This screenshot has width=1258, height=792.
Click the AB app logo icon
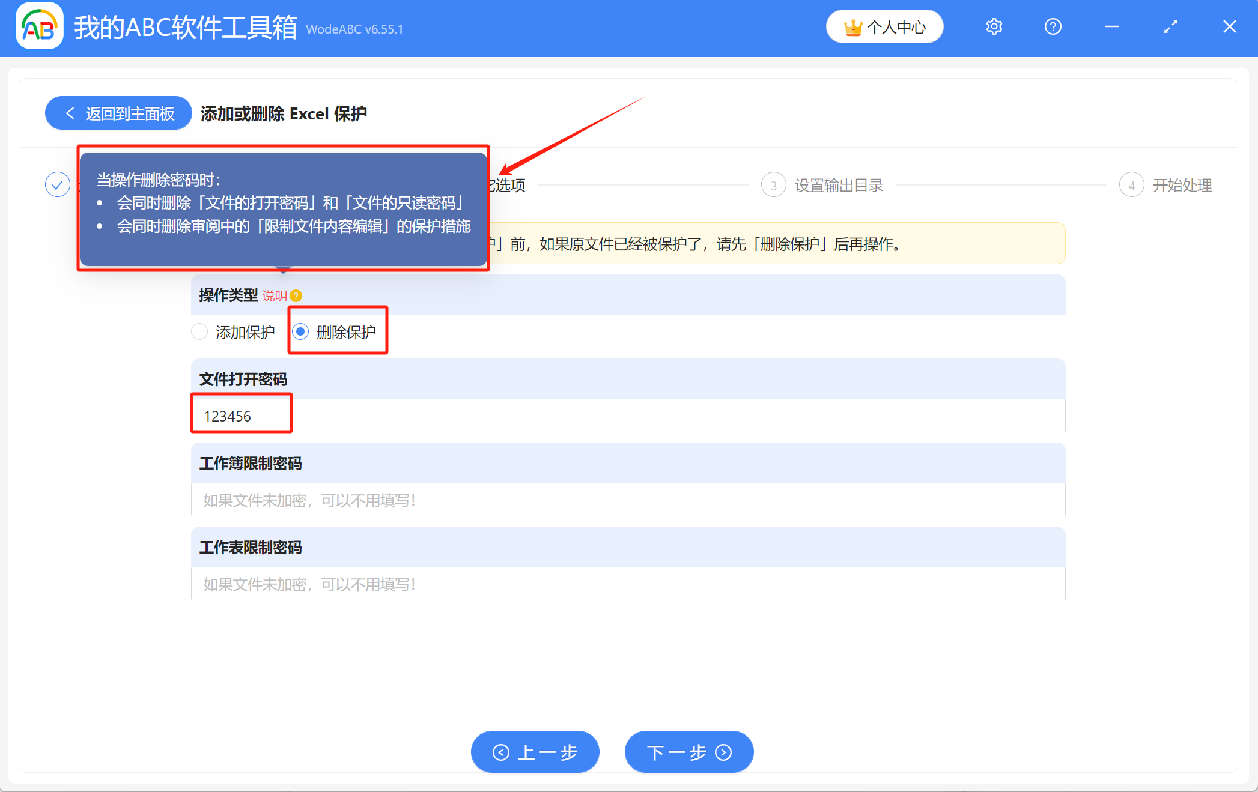pyautogui.click(x=40, y=26)
